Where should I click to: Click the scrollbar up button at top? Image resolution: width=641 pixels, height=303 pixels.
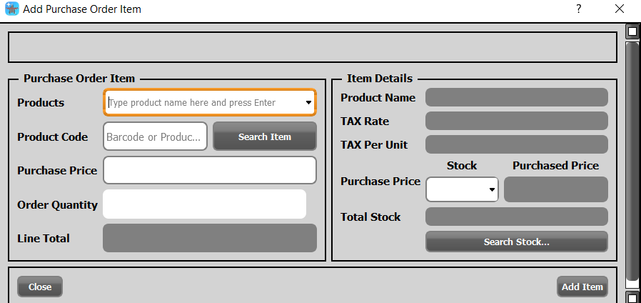[632, 31]
